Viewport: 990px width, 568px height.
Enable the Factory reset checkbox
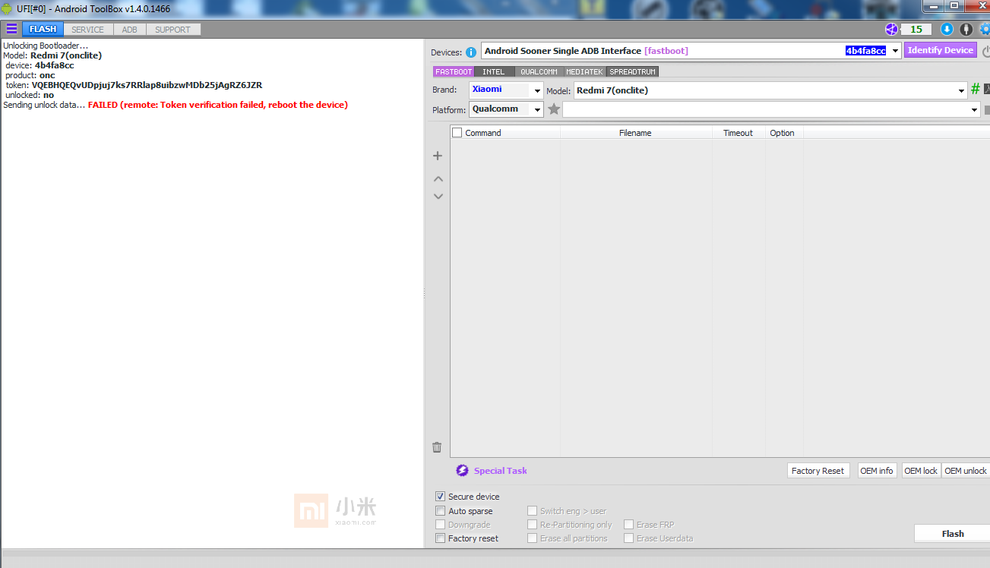(x=441, y=538)
